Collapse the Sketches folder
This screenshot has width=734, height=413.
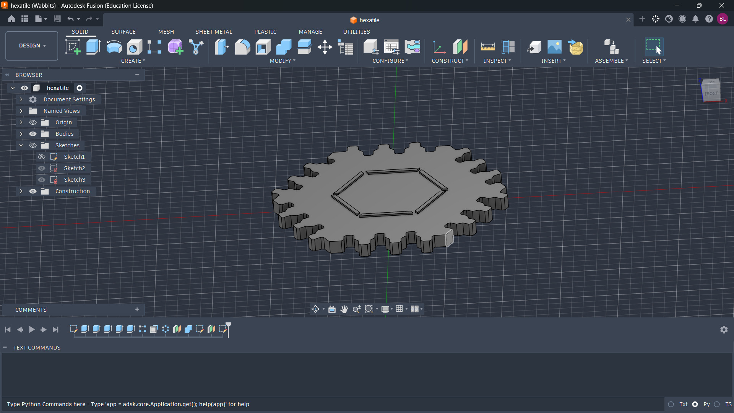(x=21, y=145)
